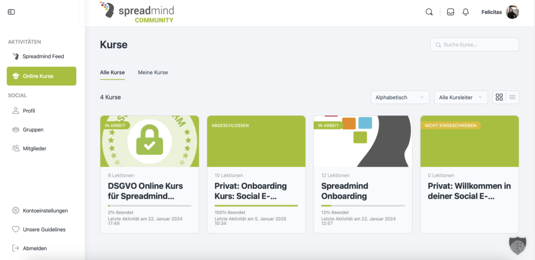535x260 pixels.
Task: Open Kontoeinstellungen from the sidebar
Action: pos(45,211)
